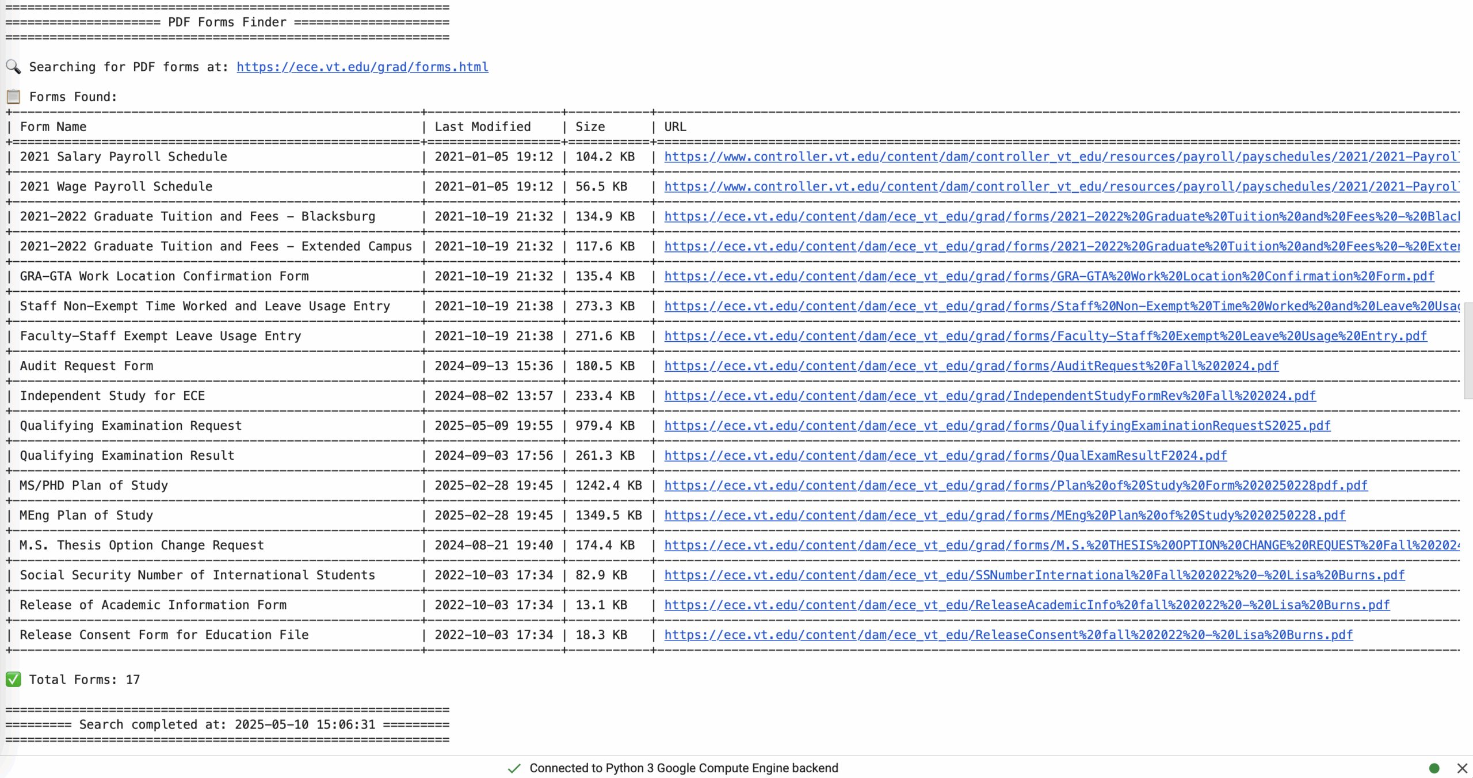This screenshot has width=1473, height=778.
Task: Open the IndependentStudyFormRev Fall 2024 link
Action: (x=990, y=396)
